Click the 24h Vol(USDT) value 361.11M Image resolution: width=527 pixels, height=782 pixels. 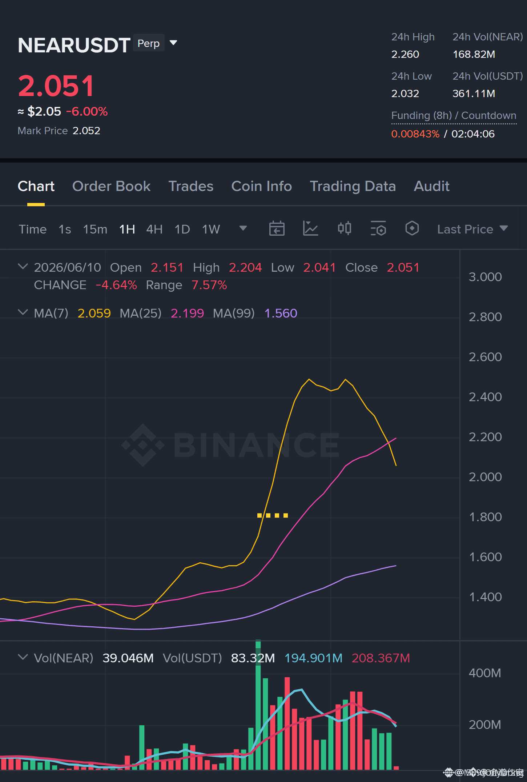(x=474, y=93)
